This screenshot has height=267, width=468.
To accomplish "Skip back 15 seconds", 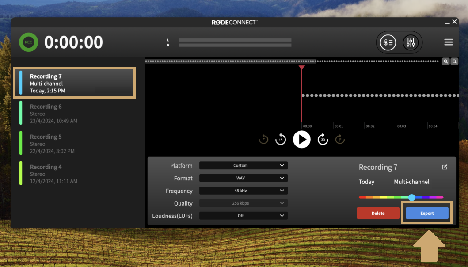I will (x=280, y=140).
